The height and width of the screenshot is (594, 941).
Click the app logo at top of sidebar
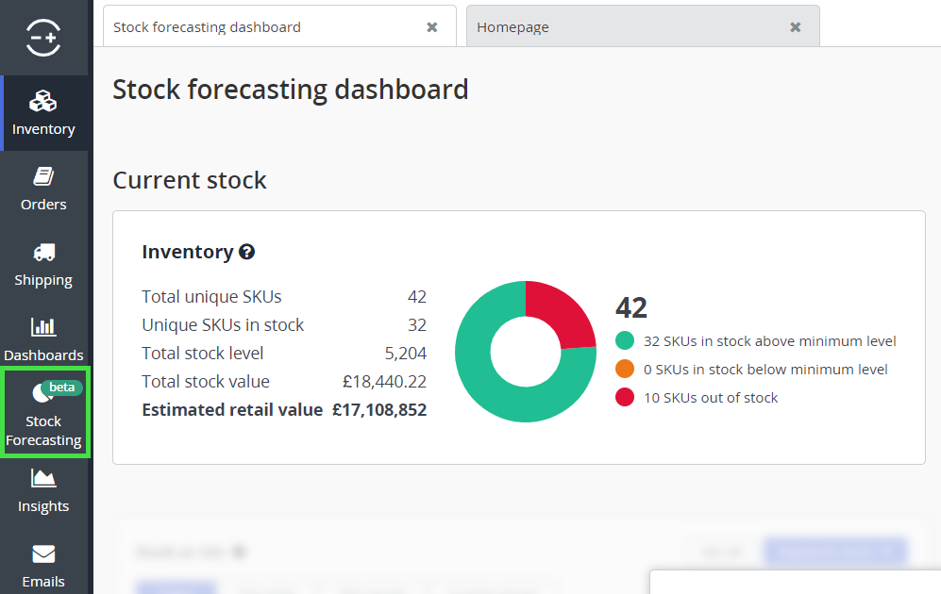click(43, 38)
